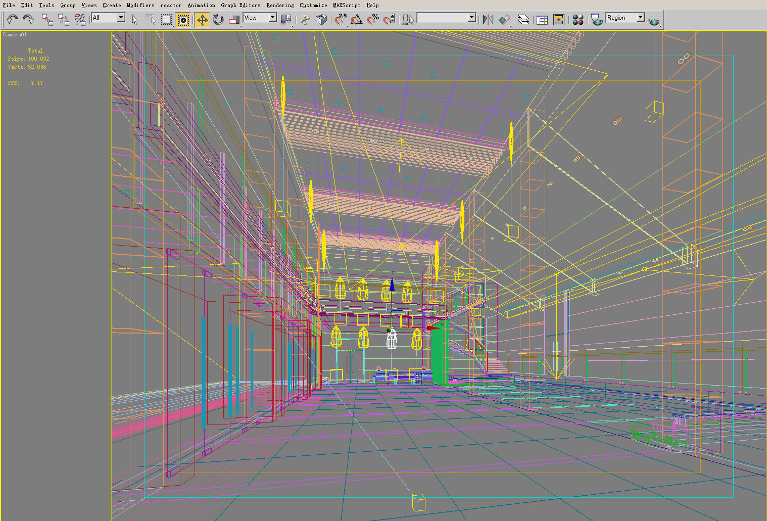
Task: Open the Schematic View
Action: point(559,20)
